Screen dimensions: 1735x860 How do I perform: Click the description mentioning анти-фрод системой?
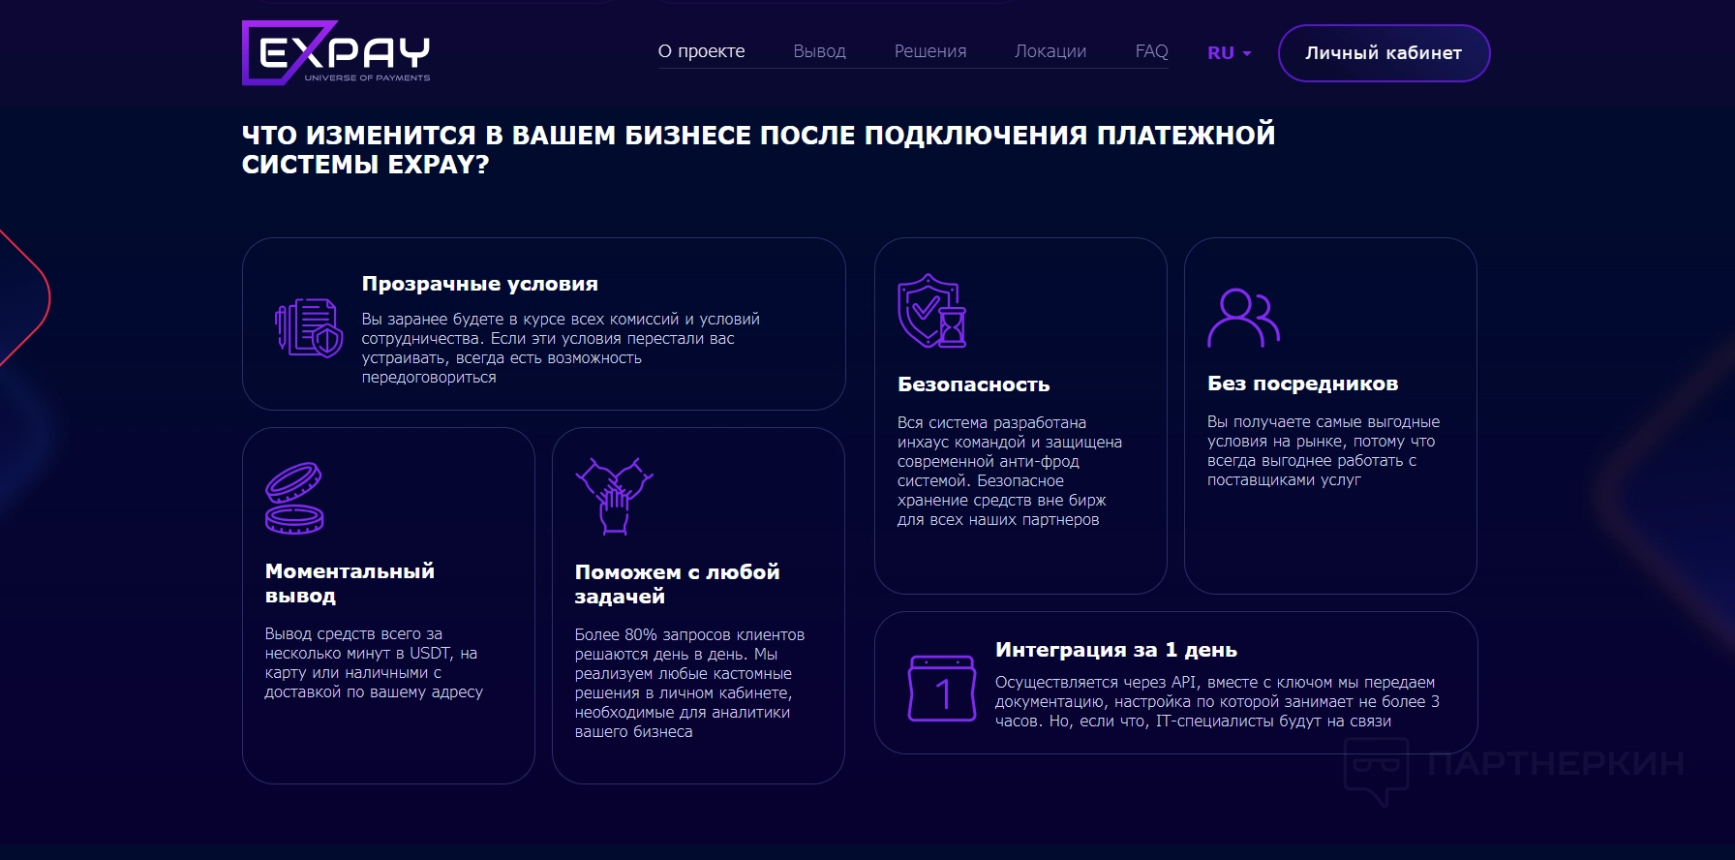(x=1010, y=471)
